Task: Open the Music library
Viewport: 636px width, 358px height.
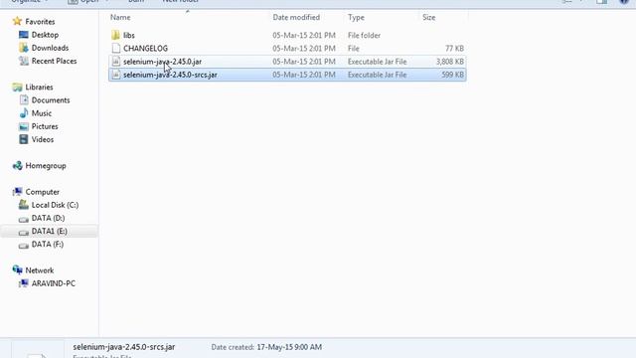Action: coord(42,113)
